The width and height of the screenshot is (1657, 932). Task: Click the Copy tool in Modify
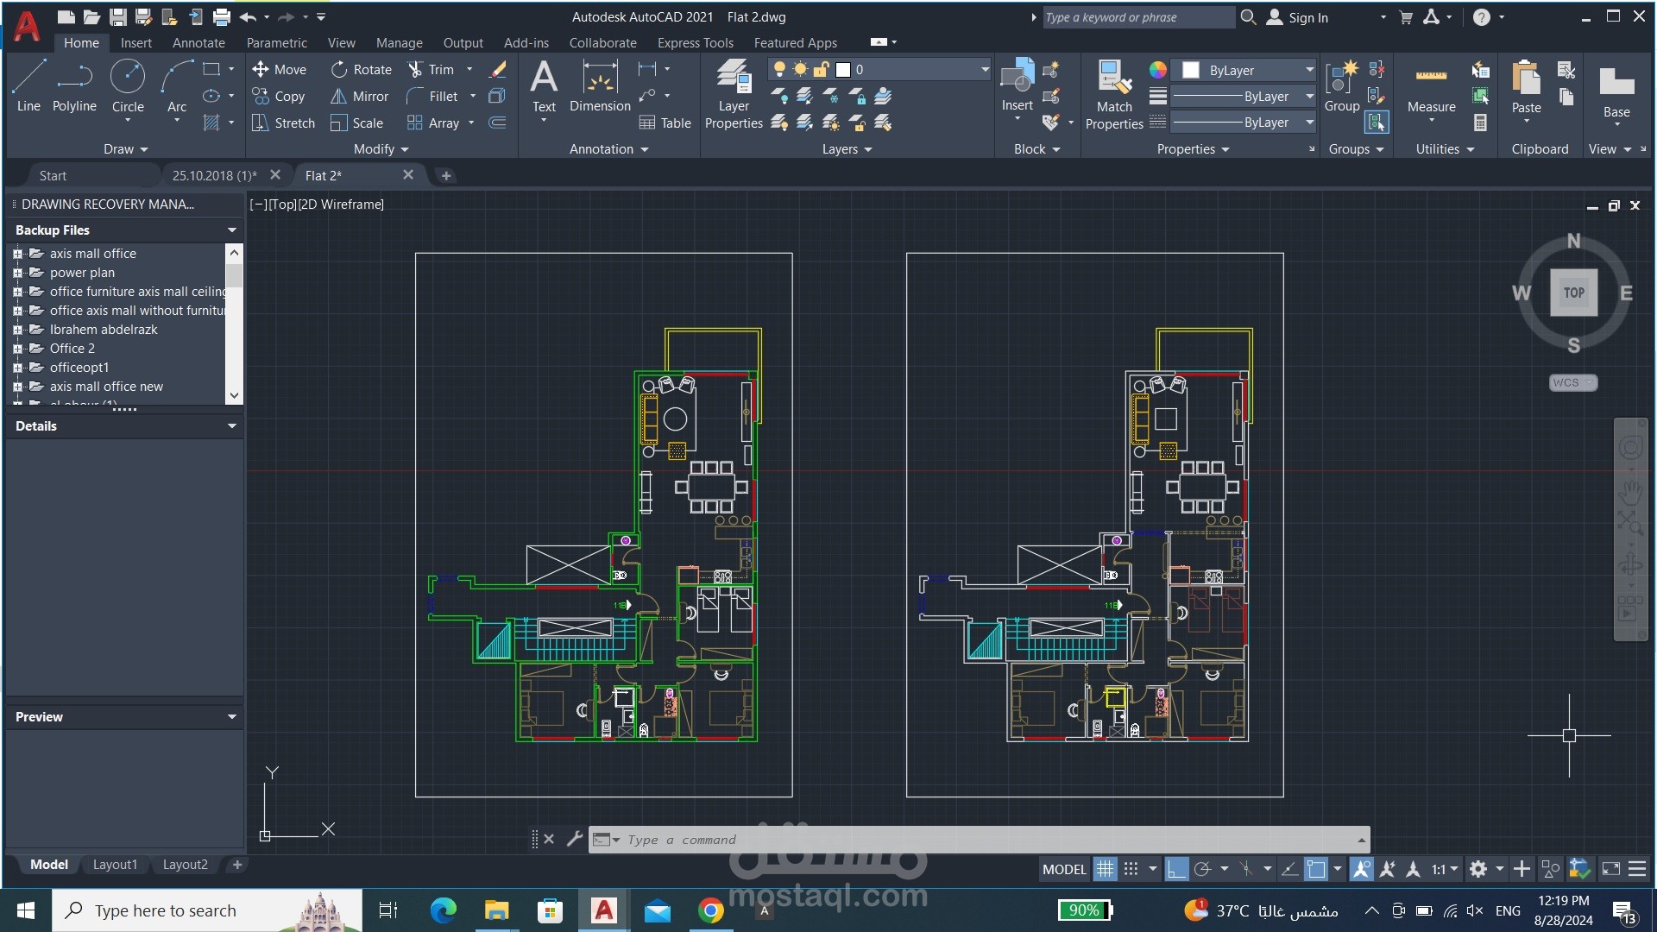(278, 96)
